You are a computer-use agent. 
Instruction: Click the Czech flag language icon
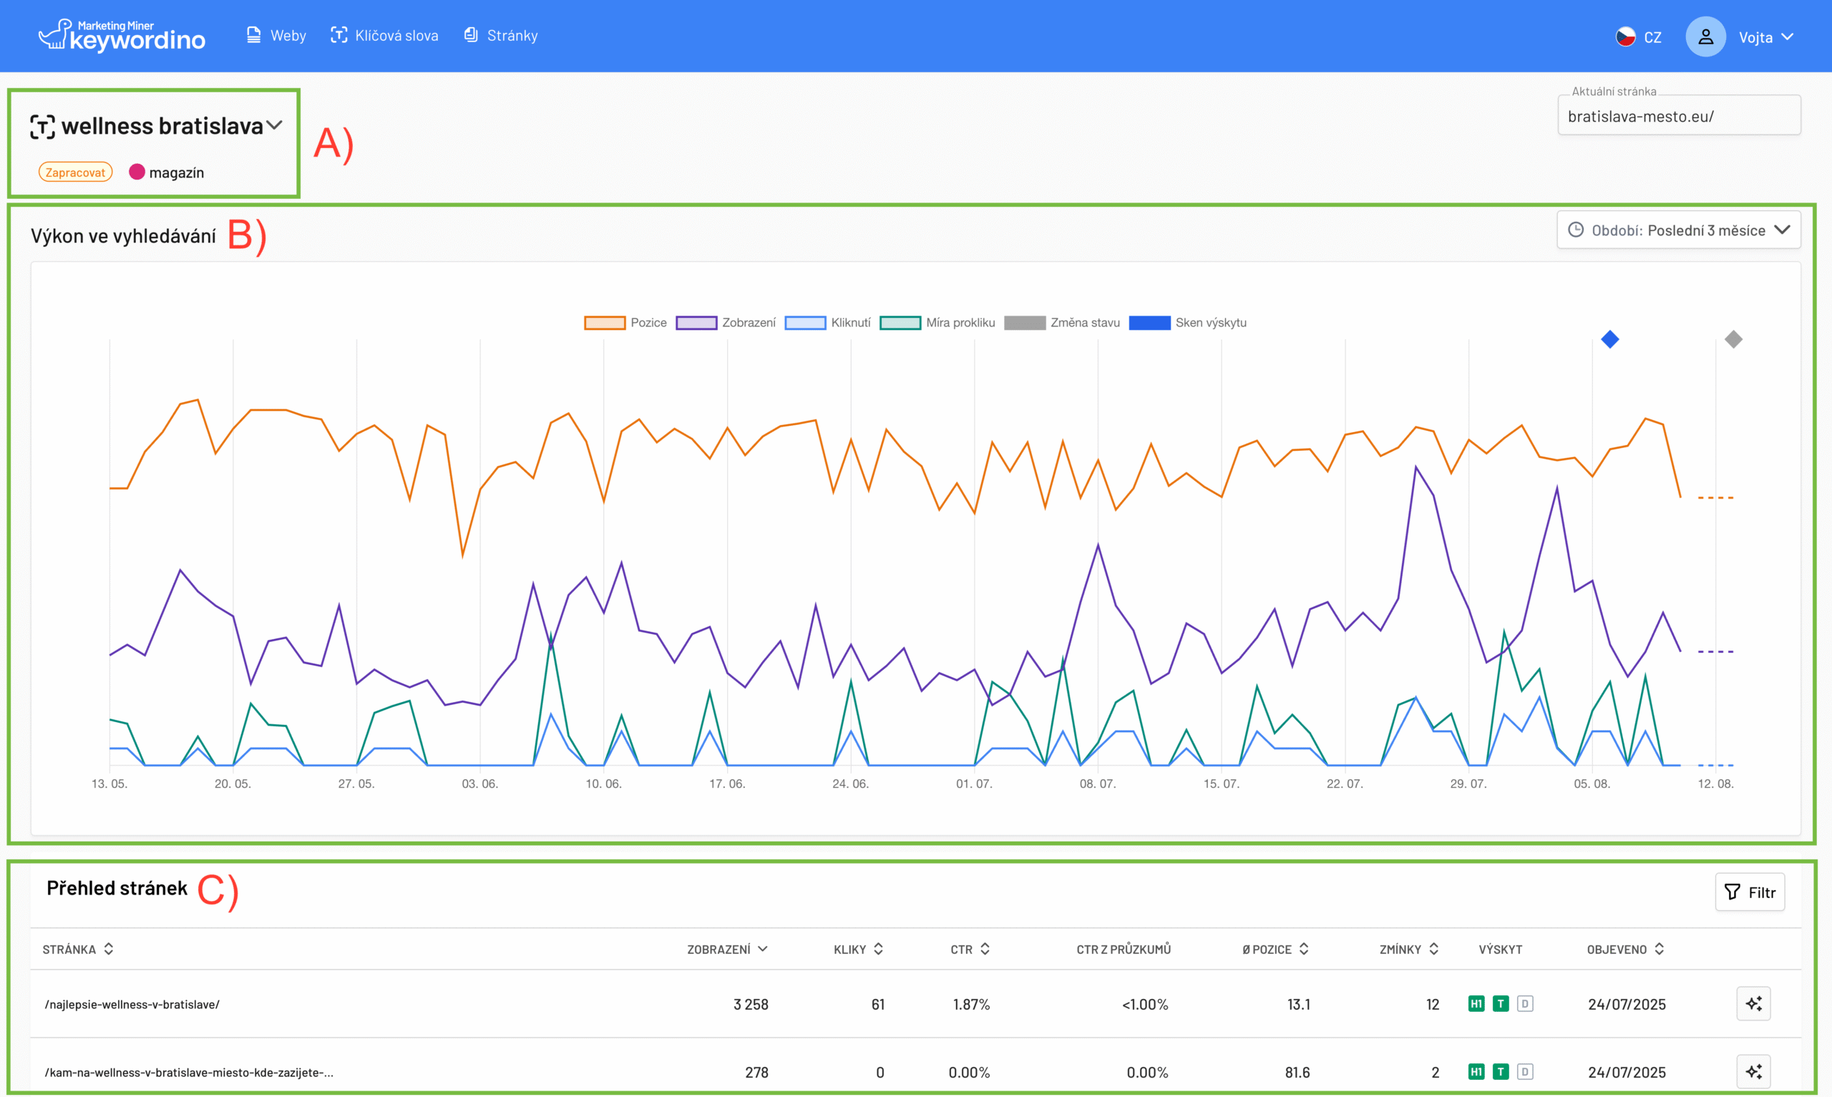click(x=1625, y=36)
